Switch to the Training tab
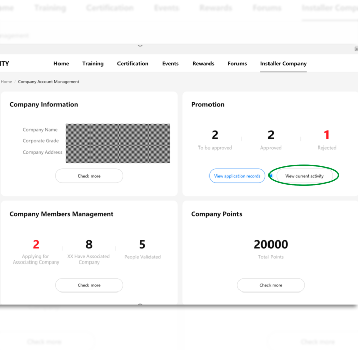Image resolution: width=358 pixels, height=350 pixels. click(x=93, y=63)
